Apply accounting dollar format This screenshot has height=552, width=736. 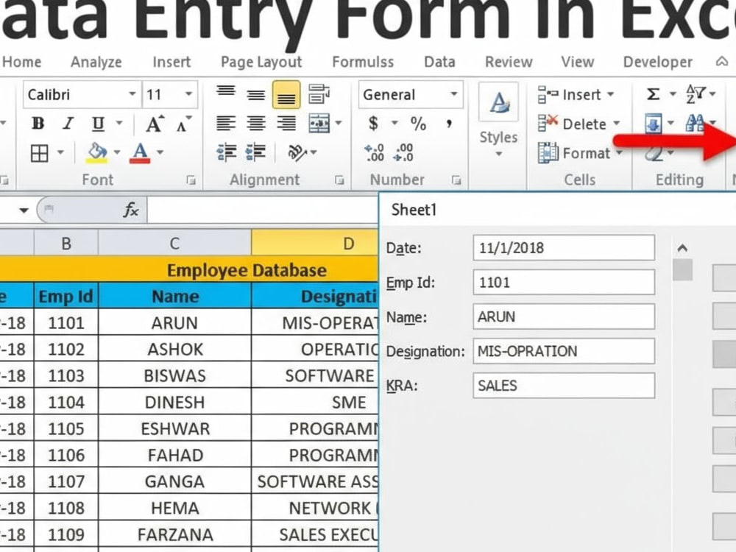click(x=374, y=124)
